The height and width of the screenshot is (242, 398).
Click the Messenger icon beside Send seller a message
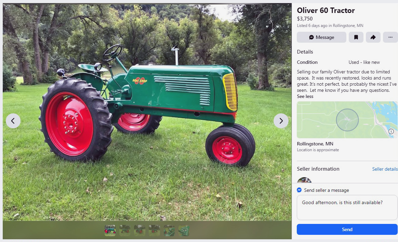coord(299,190)
